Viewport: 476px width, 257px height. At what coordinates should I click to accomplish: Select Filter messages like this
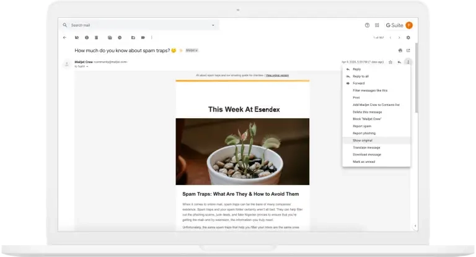[376, 90]
